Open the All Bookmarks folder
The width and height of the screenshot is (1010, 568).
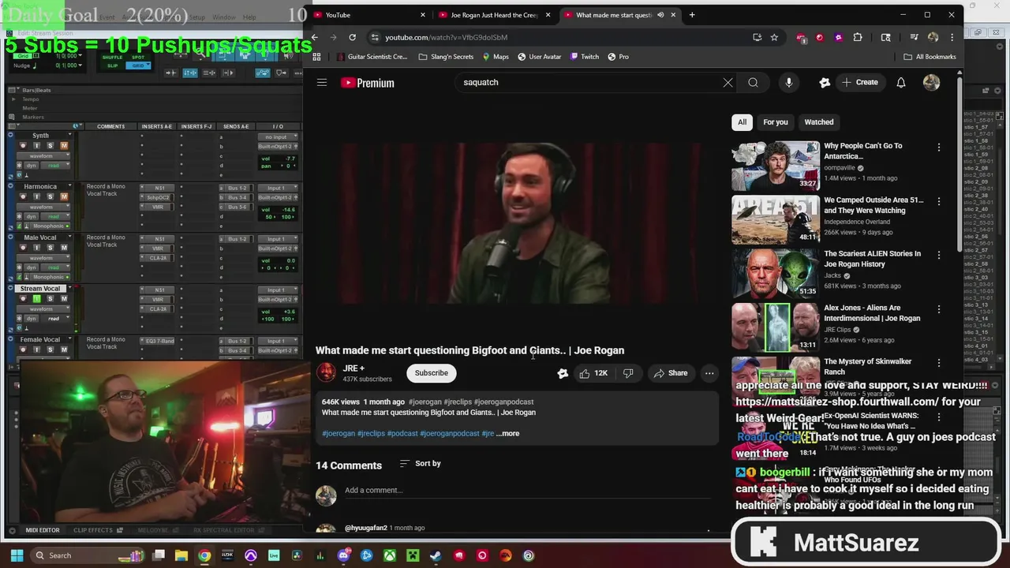(x=930, y=57)
